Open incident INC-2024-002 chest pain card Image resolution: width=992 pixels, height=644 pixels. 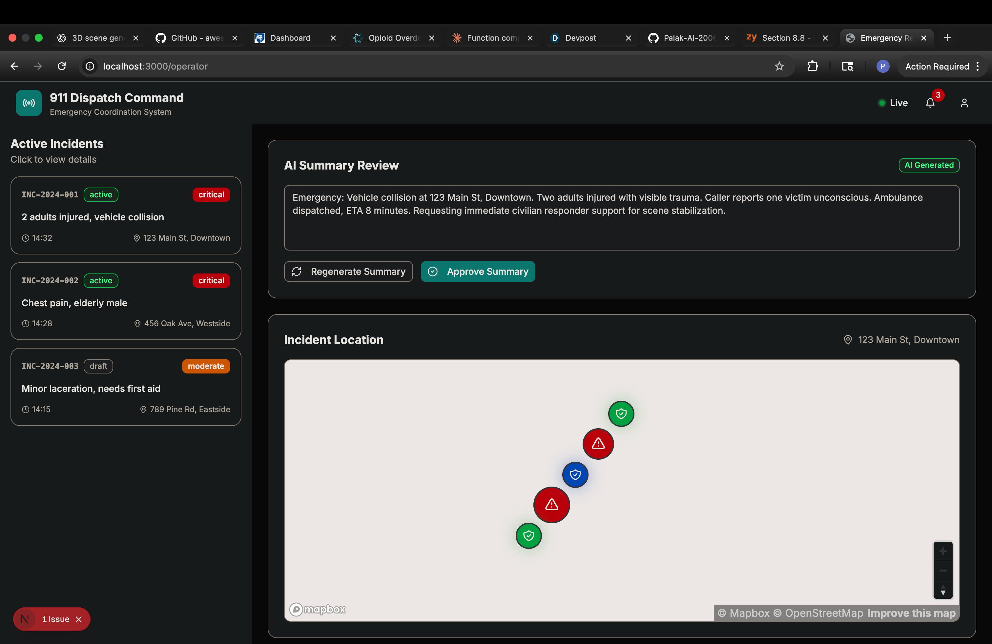coord(125,301)
